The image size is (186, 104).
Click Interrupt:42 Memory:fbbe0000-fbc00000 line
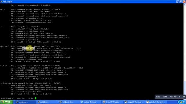tap(31, 23)
